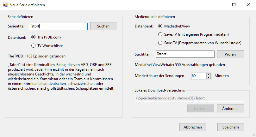Click the local download directory path field
256x137 pixels.
[x=189, y=98]
